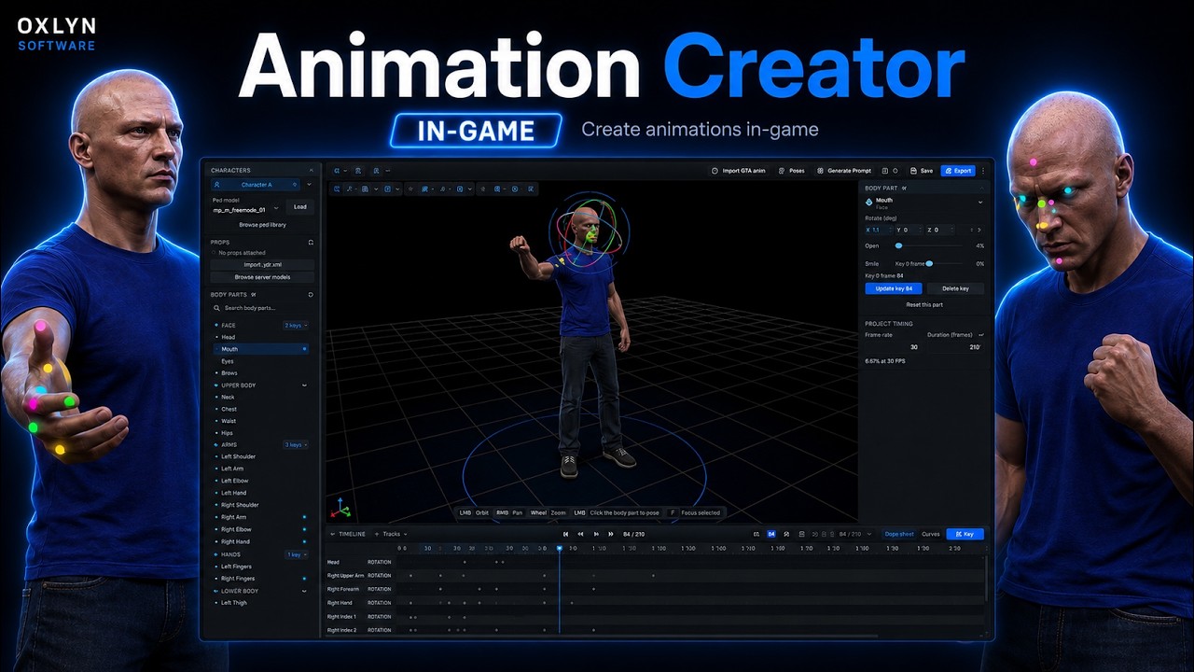Click the XYZ axis gizmo in viewport corner
Screen dimensions: 1194x672
click(x=341, y=508)
